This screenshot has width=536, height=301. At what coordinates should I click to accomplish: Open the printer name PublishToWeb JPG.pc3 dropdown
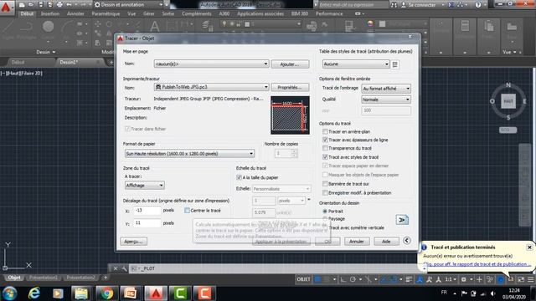pyautogui.click(x=211, y=87)
